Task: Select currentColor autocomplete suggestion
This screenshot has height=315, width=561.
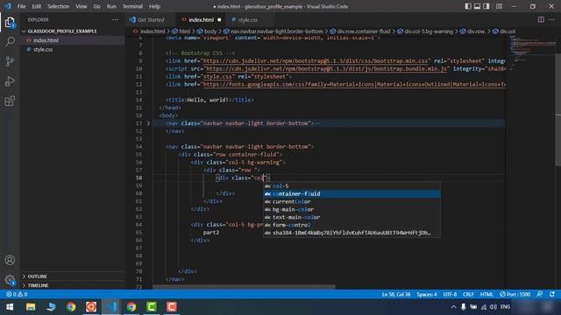Action: [352, 202]
